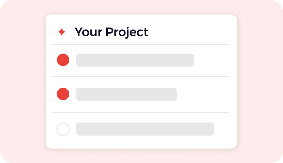Click the white card's top-left rounded corner
283x163 pixels.
tap(48, 17)
